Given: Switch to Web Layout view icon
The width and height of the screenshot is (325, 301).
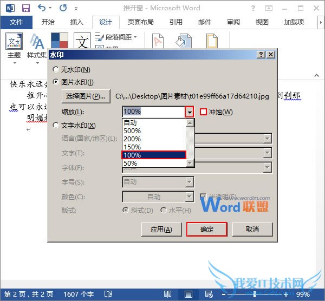Looking at the screenshot, I should click(209, 294).
